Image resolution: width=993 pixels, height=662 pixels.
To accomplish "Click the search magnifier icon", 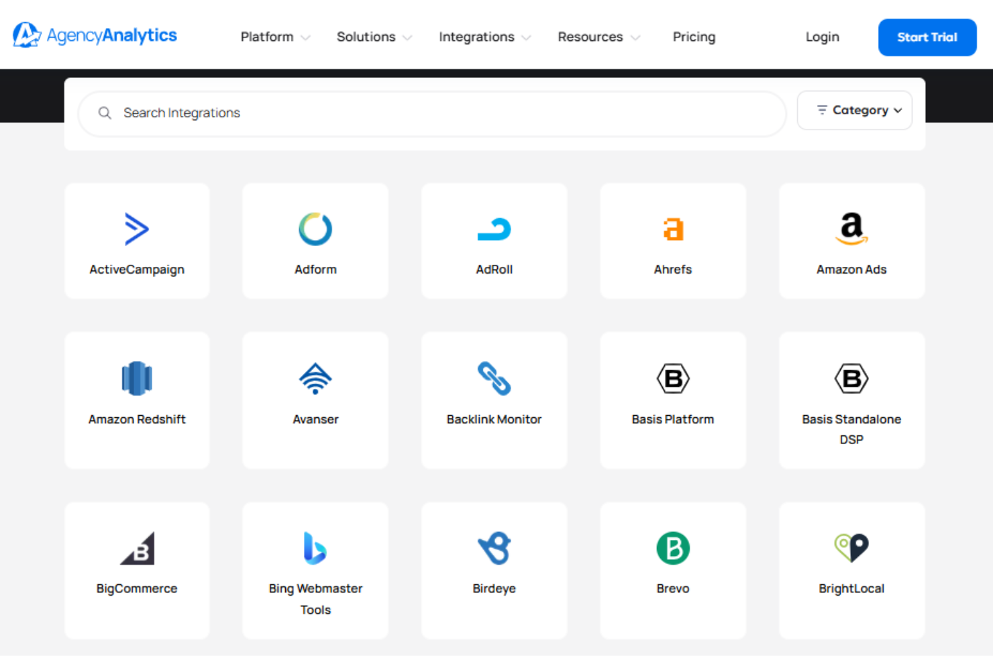I will click(x=105, y=113).
